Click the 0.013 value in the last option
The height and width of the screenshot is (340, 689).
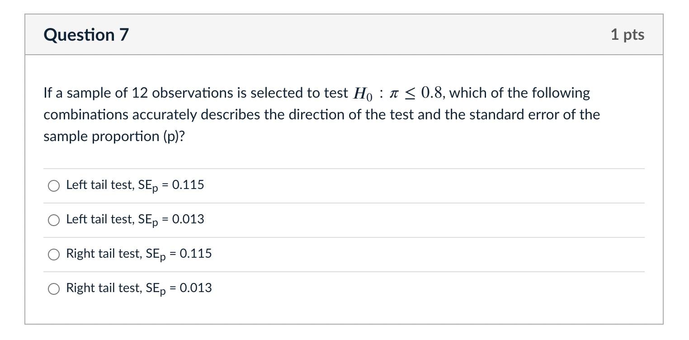[196, 288]
